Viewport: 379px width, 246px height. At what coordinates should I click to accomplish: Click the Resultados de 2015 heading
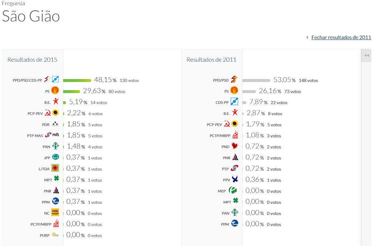(x=32, y=59)
